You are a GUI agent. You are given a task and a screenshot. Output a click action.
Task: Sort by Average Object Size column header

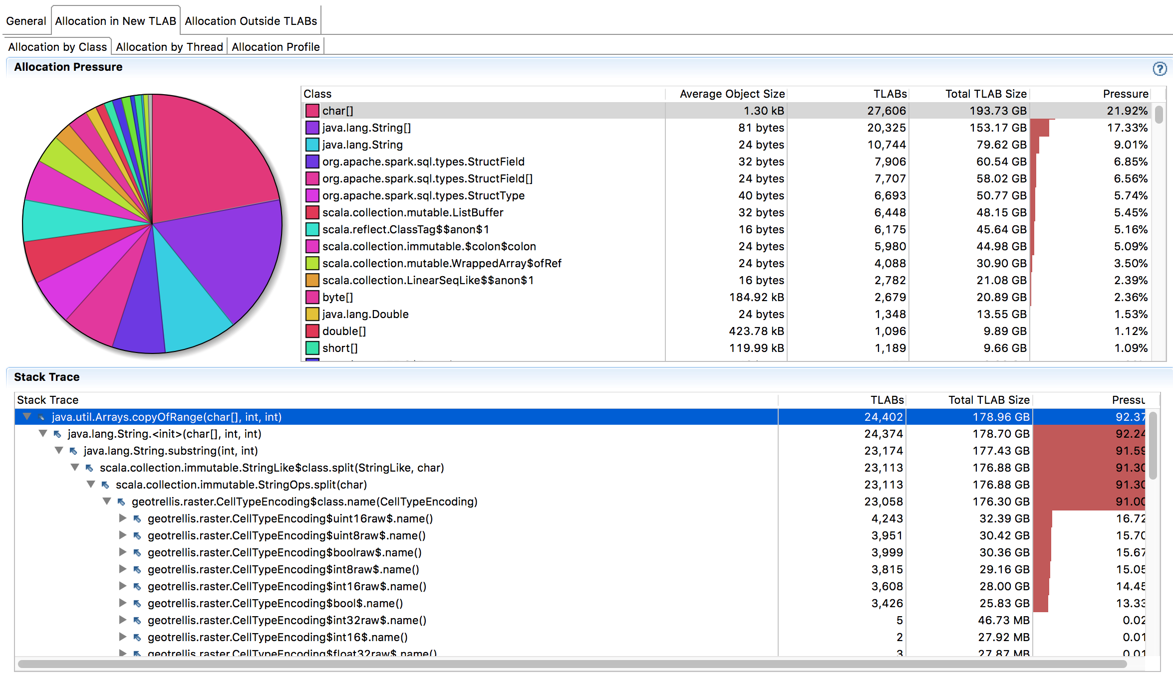coord(732,94)
